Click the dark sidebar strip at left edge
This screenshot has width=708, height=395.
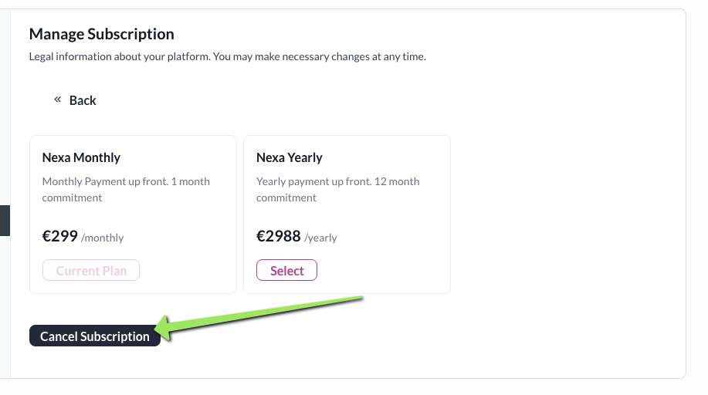[x=4, y=220]
